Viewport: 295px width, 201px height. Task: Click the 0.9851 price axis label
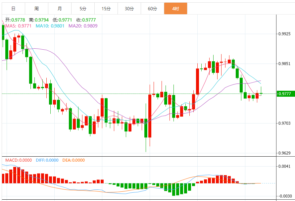click(284, 64)
